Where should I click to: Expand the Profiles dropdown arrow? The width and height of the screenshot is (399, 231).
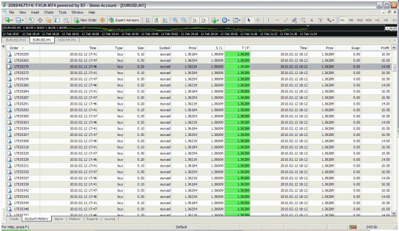(22, 20)
